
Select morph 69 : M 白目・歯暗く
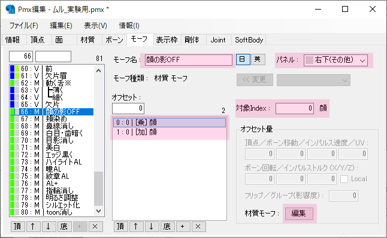point(52,133)
